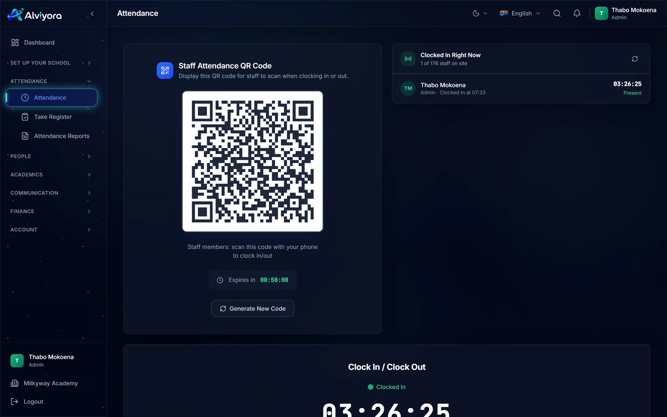Open Thabo Mokoena profile menu in header
The width and height of the screenshot is (667, 417).
tap(625, 13)
